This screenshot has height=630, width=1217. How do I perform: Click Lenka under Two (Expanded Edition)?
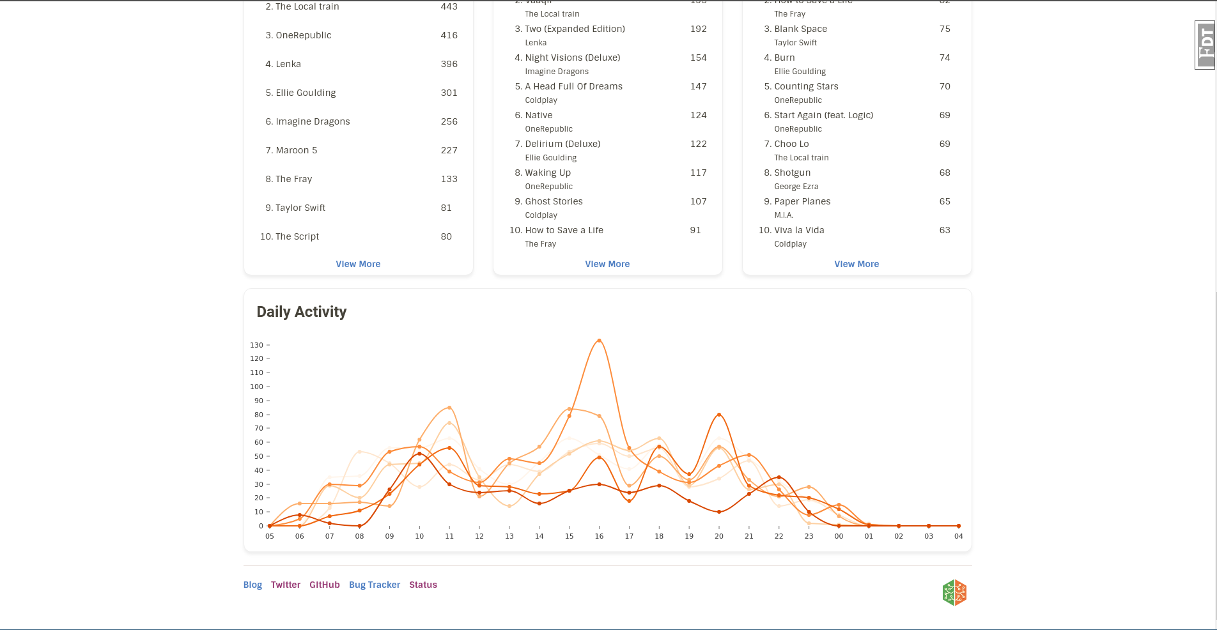click(536, 43)
